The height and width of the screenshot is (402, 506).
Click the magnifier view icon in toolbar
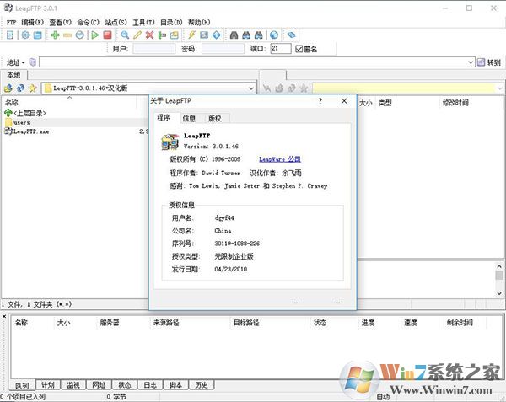pos(125,35)
